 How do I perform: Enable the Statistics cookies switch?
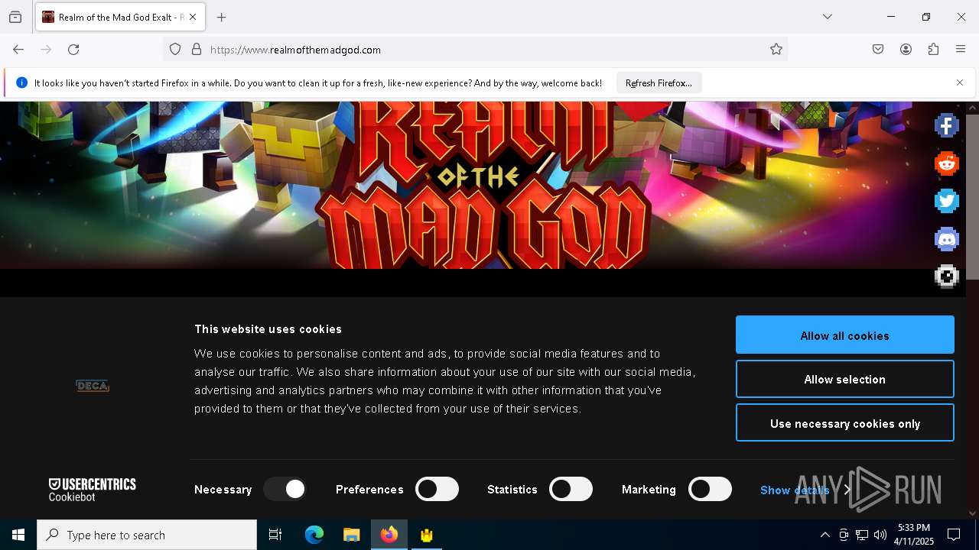coord(571,489)
